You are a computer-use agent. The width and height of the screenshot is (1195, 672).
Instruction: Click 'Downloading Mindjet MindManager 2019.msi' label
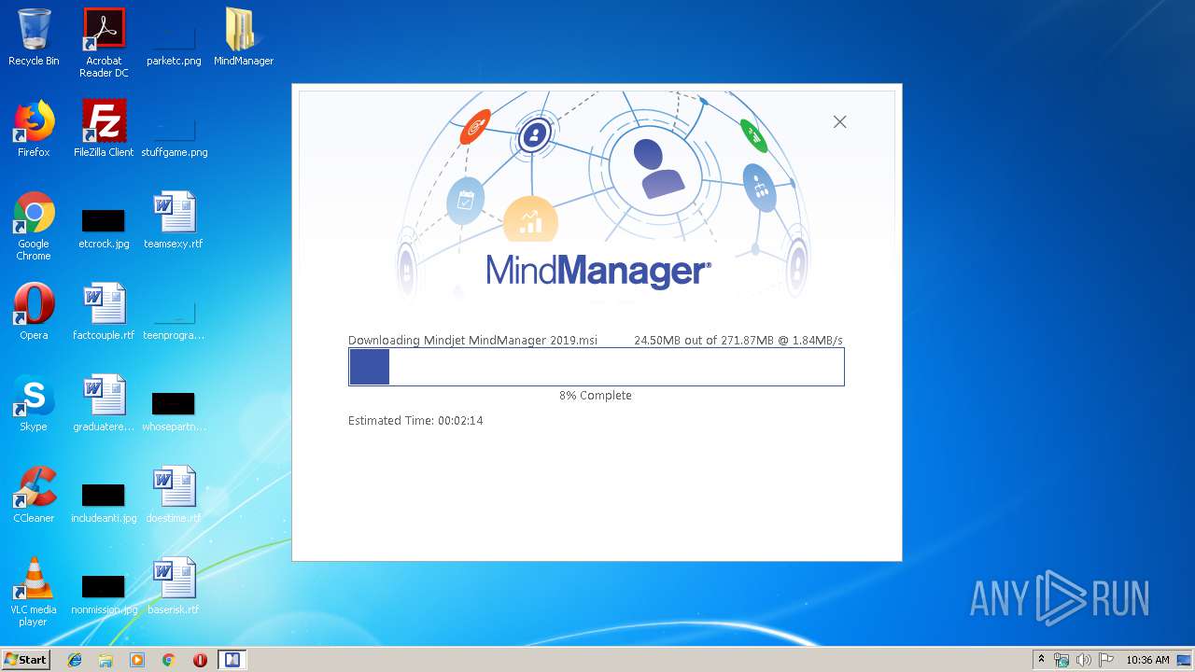point(472,341)
